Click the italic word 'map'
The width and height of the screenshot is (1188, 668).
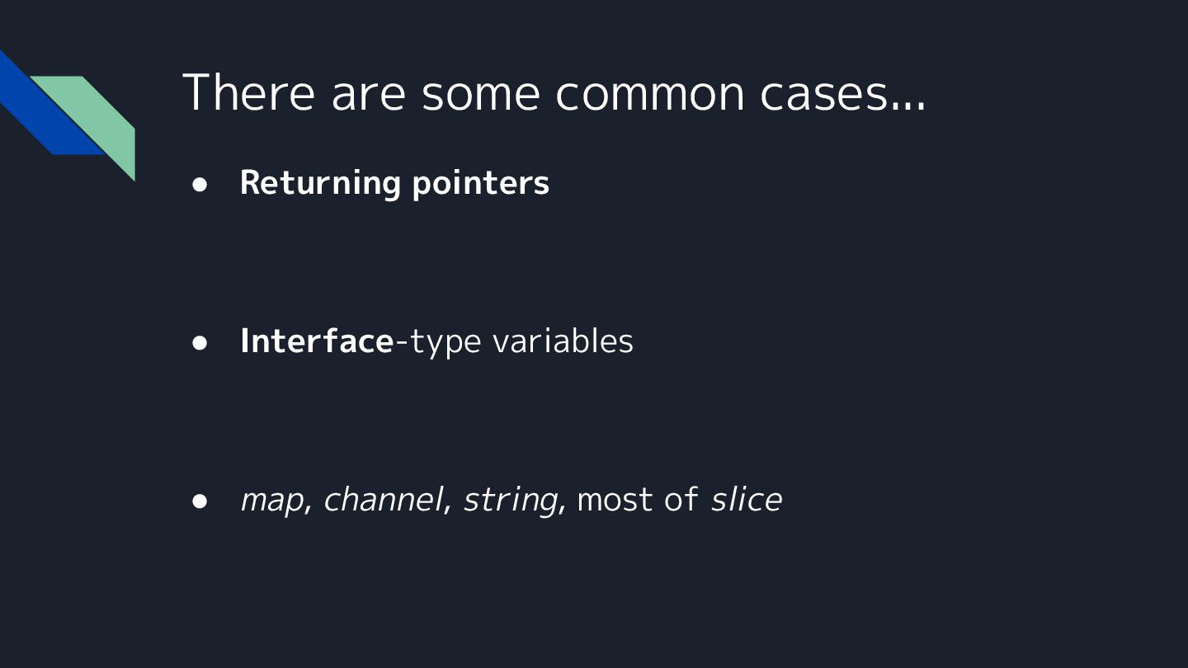271,501
